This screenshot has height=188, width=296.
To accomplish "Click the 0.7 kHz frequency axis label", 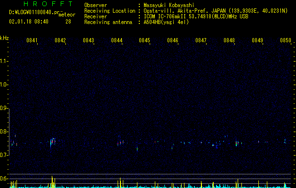I will click(x=4, y=155).
